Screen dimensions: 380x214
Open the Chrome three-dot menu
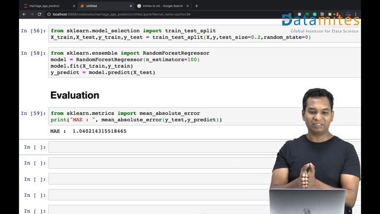click(356, 14)
